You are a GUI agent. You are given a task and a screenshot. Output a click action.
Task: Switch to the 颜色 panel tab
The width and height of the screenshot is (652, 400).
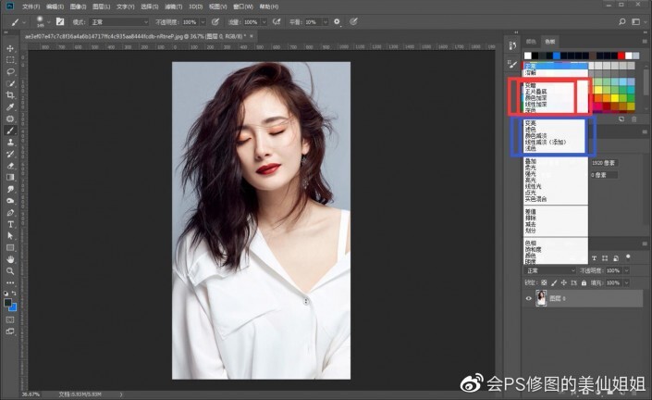[x=531, y=42]
